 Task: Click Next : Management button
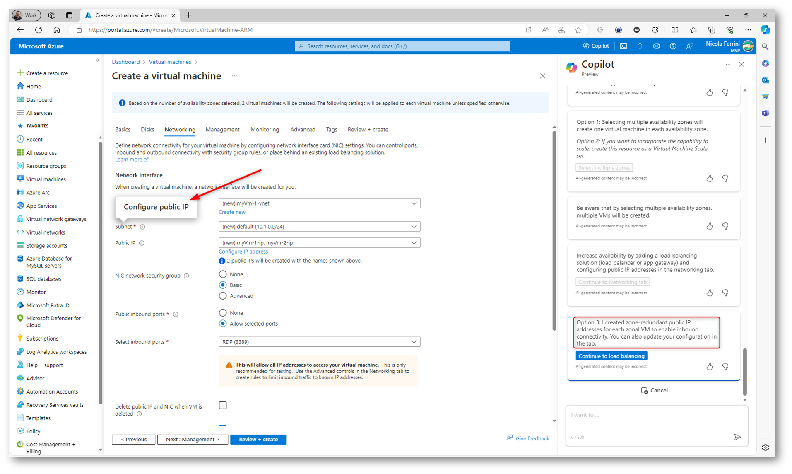coord(193,439)
